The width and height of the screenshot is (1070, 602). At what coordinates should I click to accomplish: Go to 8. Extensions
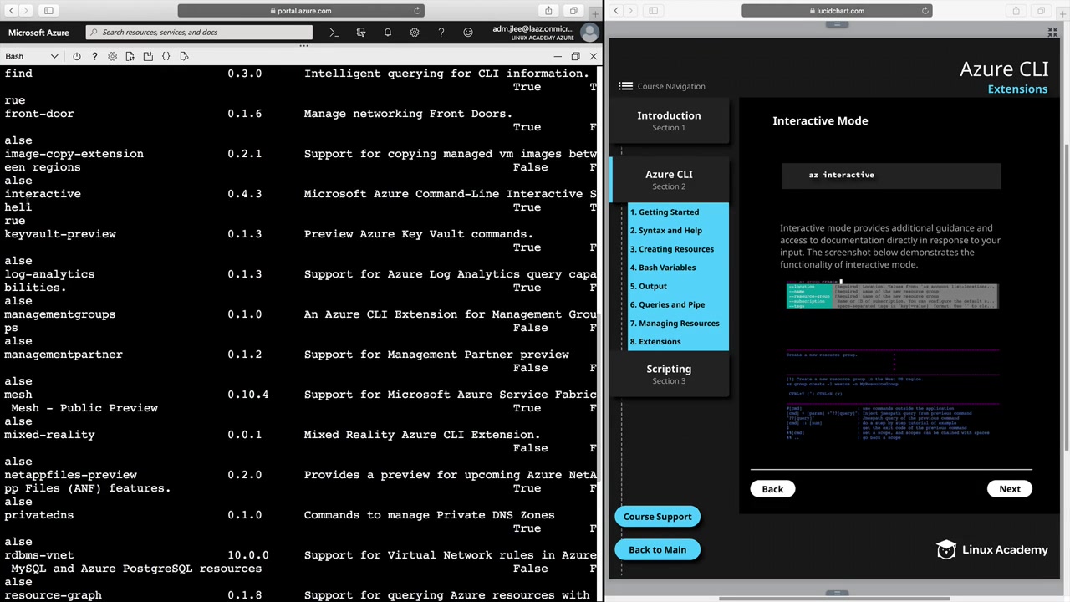[655, 341]
